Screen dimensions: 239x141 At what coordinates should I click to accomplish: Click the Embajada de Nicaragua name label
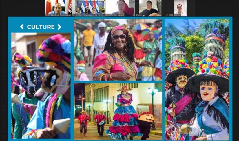(x=61, y=15)
